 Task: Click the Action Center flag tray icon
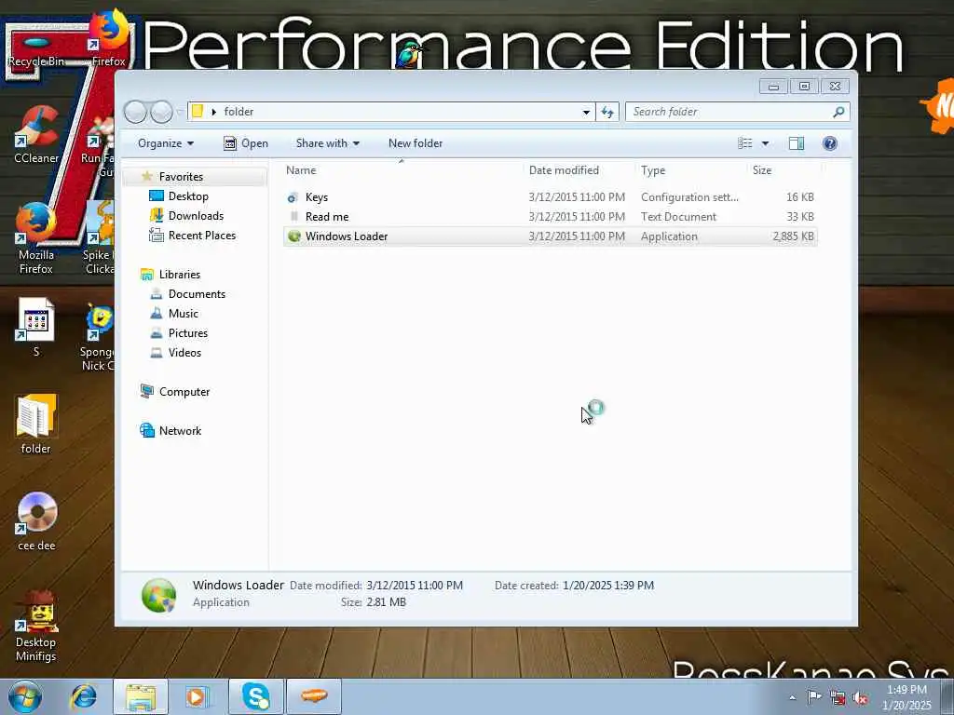tap(813, 697)
